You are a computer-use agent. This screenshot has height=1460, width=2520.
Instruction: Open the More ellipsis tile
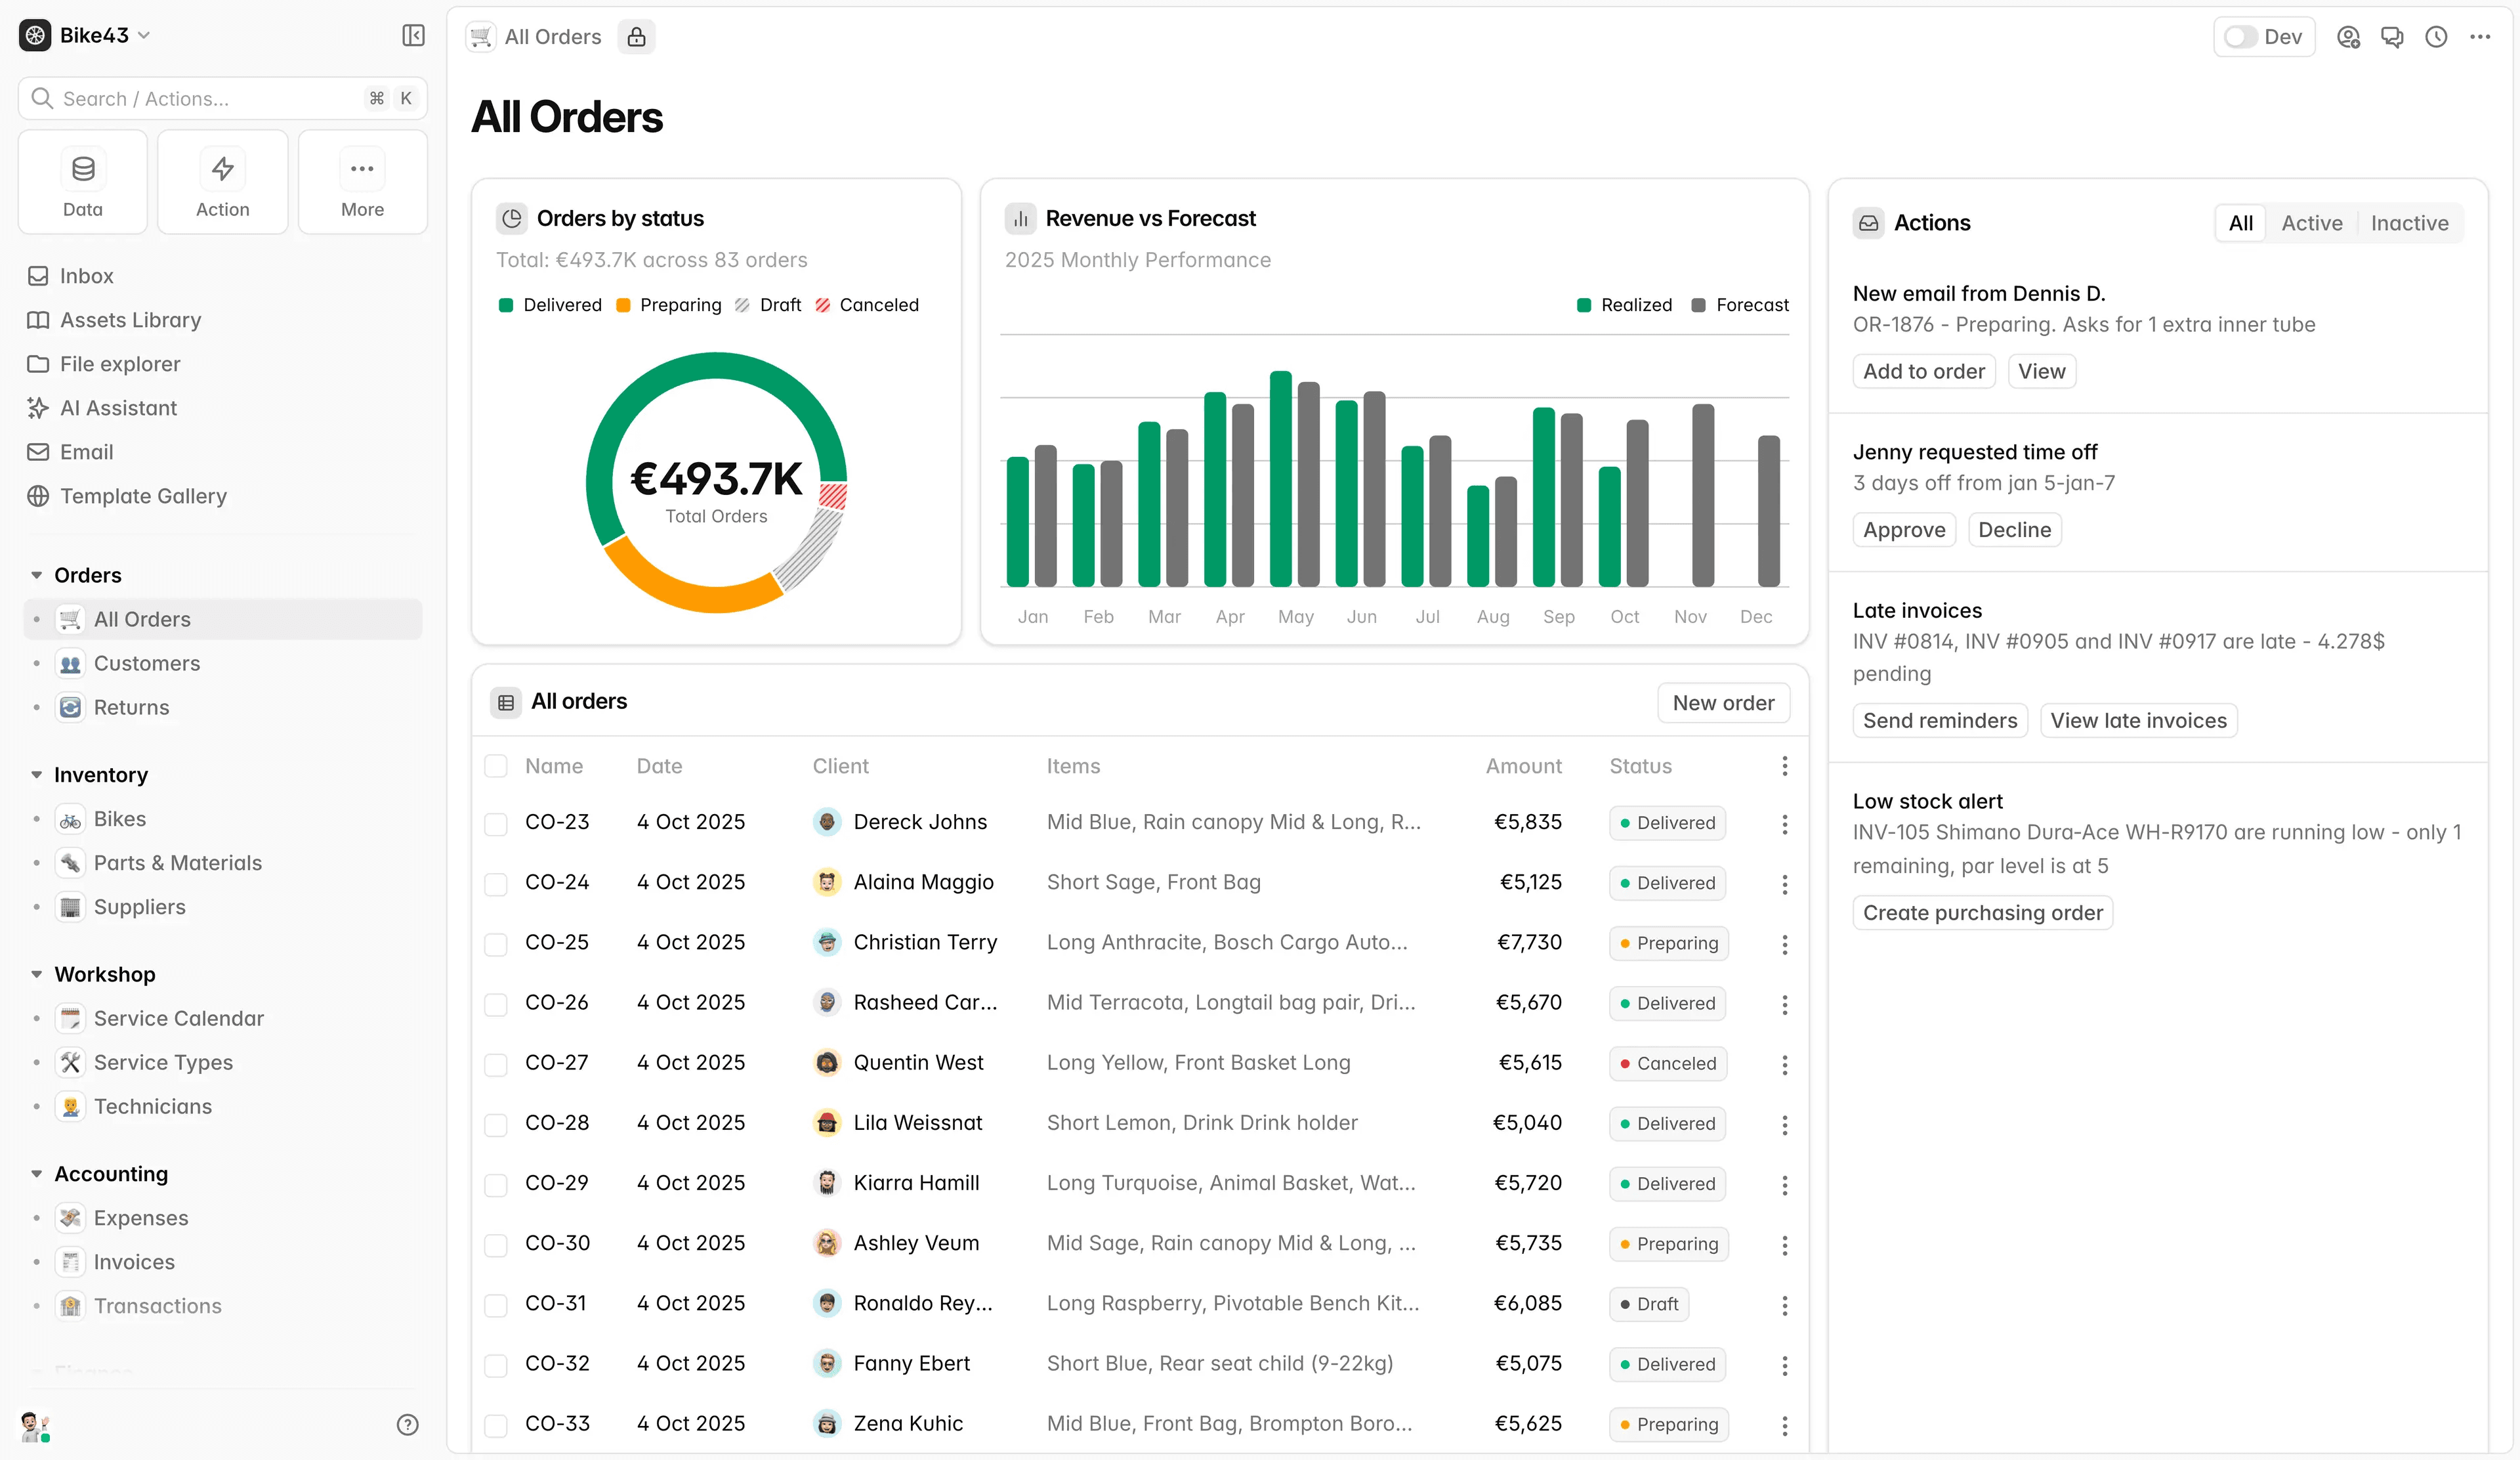[362, 182]
